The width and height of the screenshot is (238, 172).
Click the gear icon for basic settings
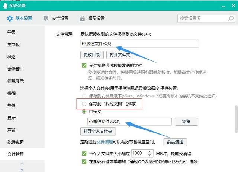pyautogui.click(x=10, y=18)
